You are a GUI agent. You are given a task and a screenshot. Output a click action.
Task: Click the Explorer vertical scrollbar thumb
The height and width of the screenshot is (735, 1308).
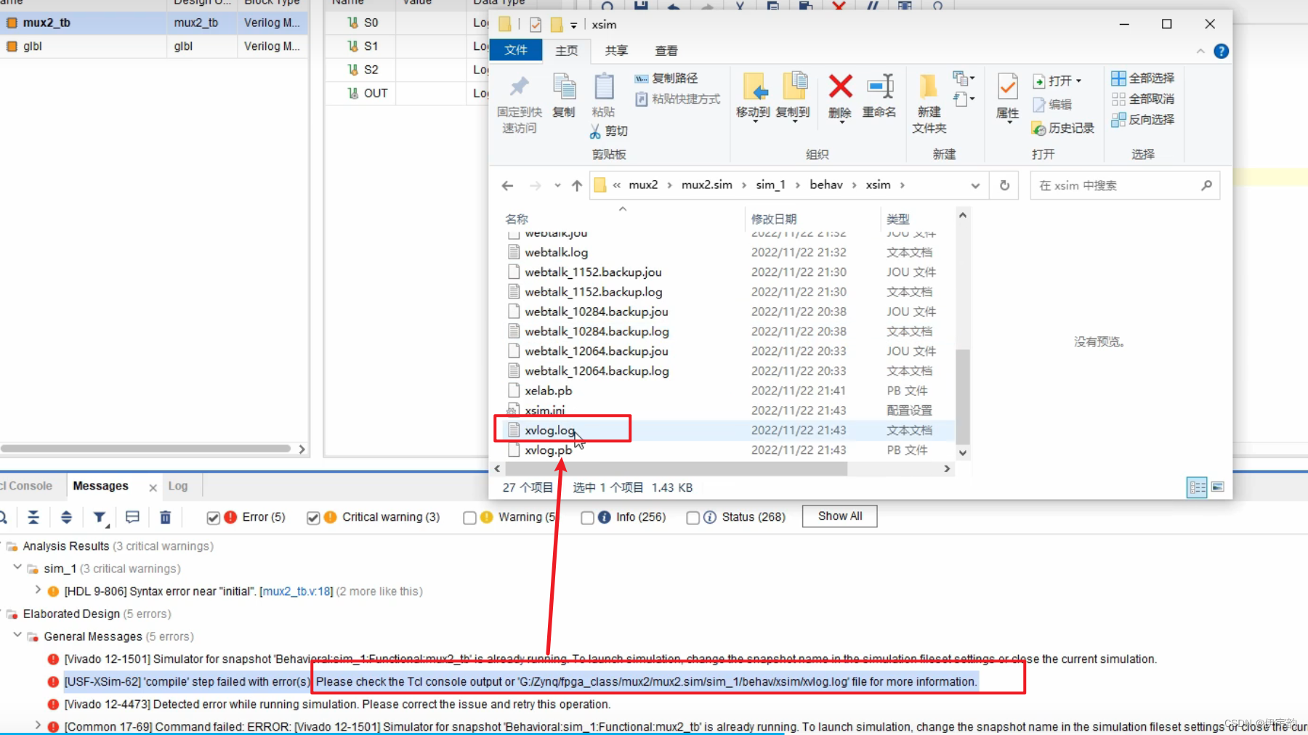pyautogui.click(x=963, y=397)
